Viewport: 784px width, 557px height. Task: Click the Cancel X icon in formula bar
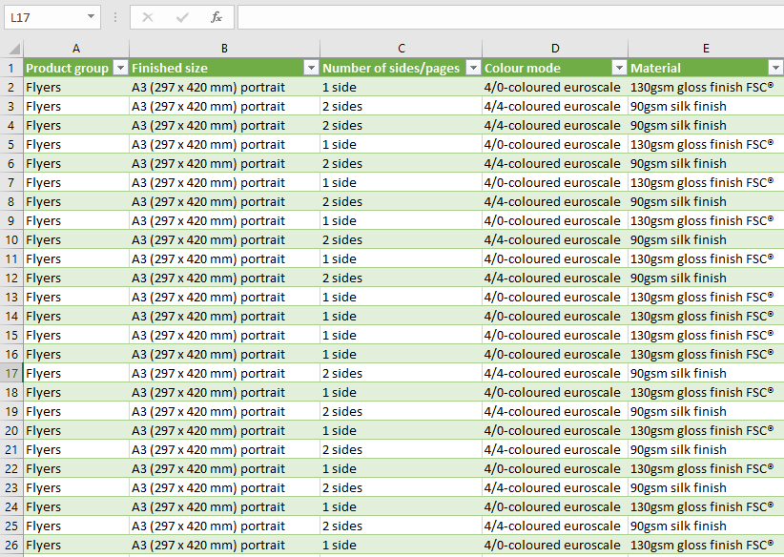click(x=148, y=17)
